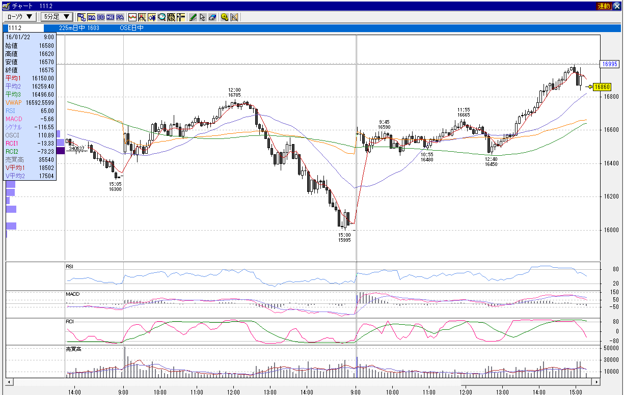Image resolution: width=624 pixels, height=395 pixels.
Task: Click the 始値 row in data panel
Action: 30,46
